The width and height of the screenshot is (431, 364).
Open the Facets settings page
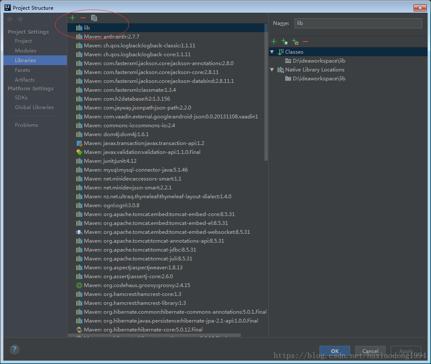22,70
